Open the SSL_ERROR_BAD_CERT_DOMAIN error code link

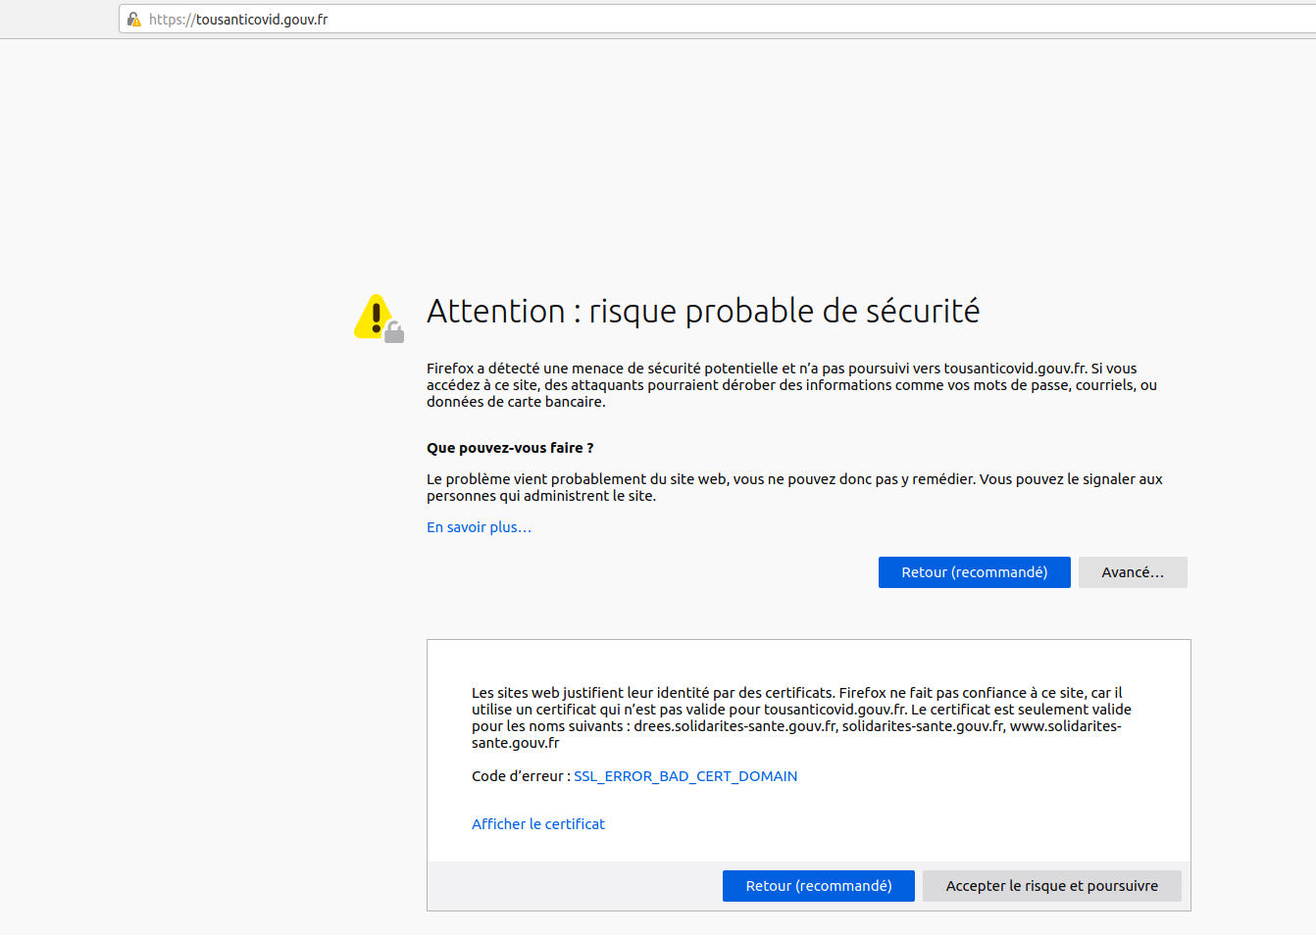(x=685, y=776)
